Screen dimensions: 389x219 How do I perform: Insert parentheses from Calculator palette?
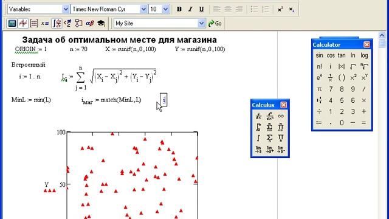click(342, 78)
